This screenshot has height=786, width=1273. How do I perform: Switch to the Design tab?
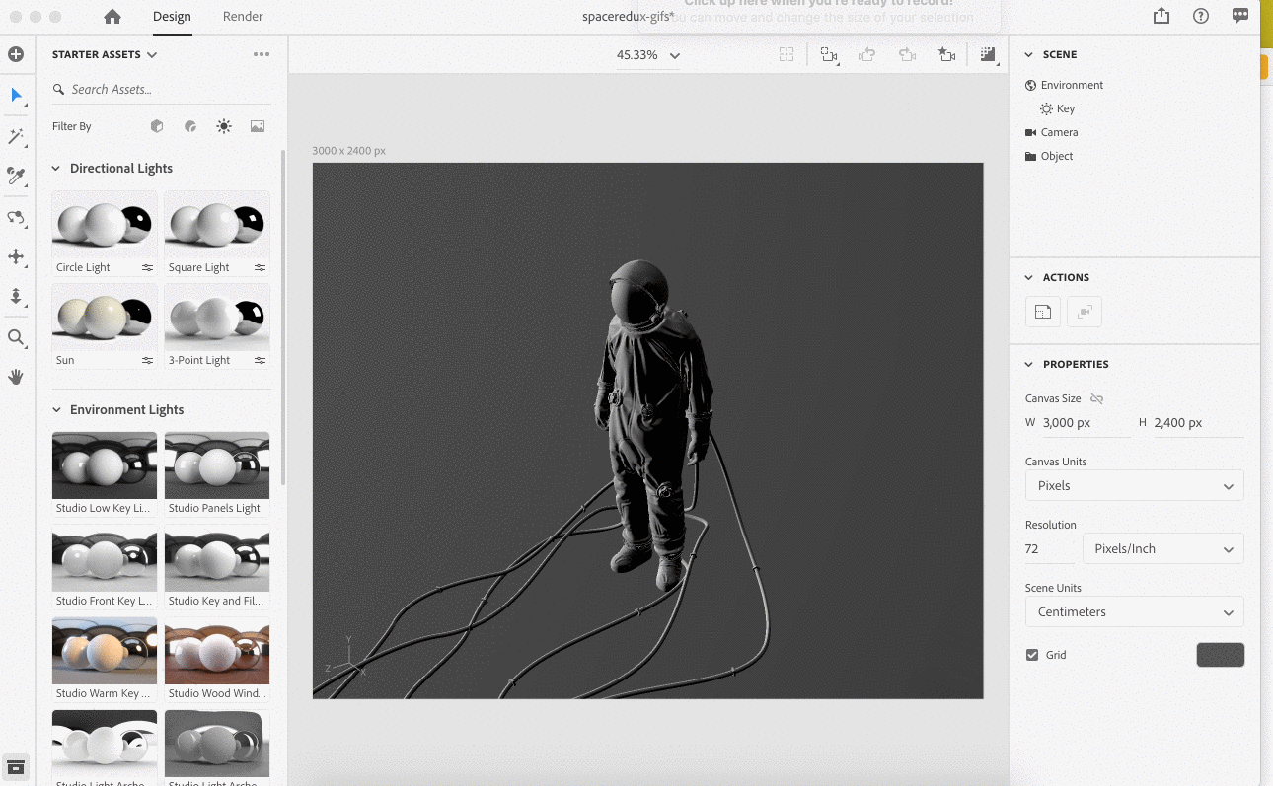[x=172, y=17]
